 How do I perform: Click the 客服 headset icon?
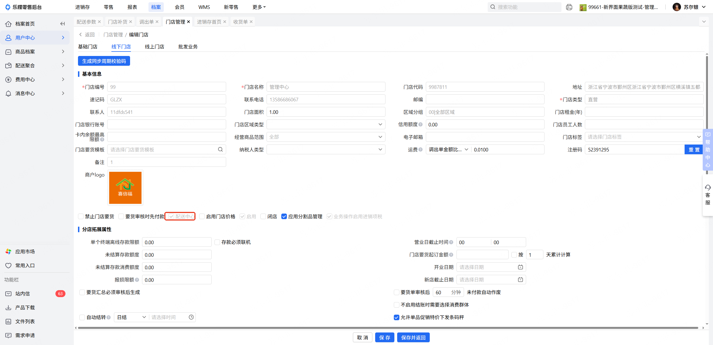click(708, 187)
